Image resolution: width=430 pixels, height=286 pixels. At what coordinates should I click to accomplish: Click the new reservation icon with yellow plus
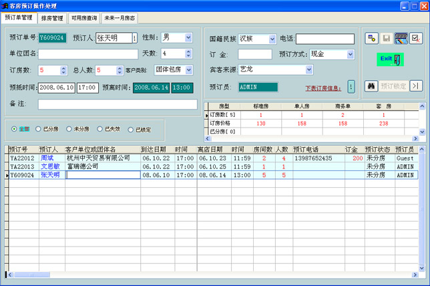[x=372, y=39]
